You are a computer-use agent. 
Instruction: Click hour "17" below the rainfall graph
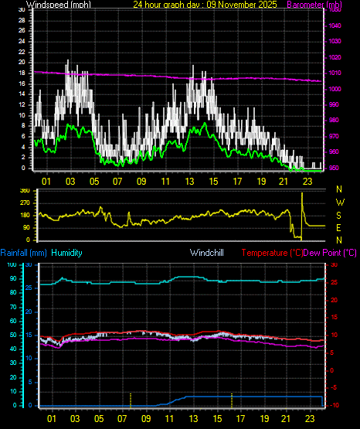point(240,419)
